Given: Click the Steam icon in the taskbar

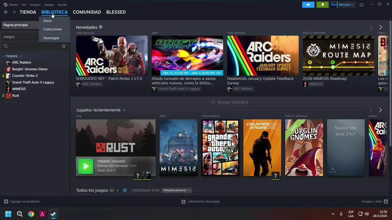Looking at the screenshot, I should point(53,214).
